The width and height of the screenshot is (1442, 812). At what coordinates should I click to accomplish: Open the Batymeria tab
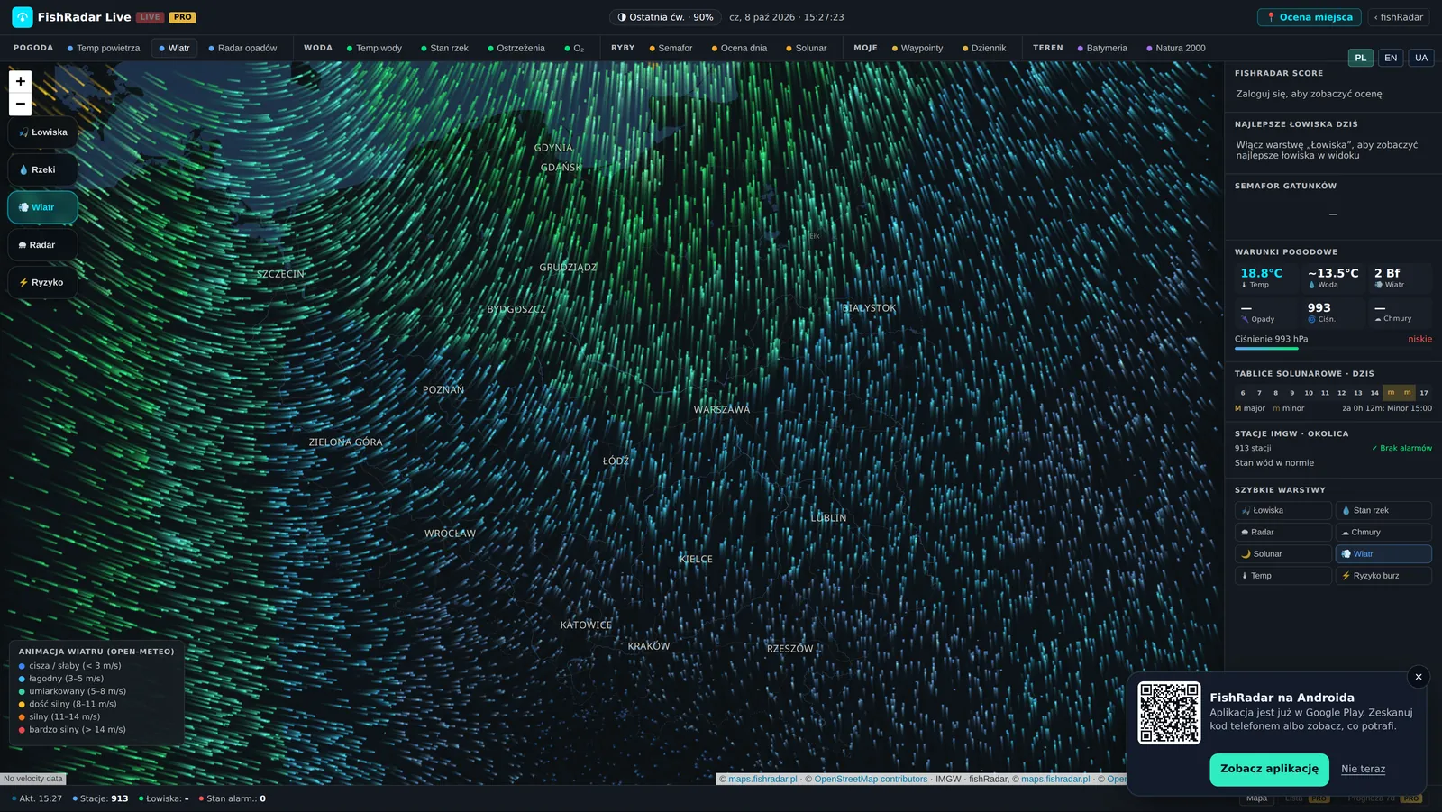click(1102, 48)
